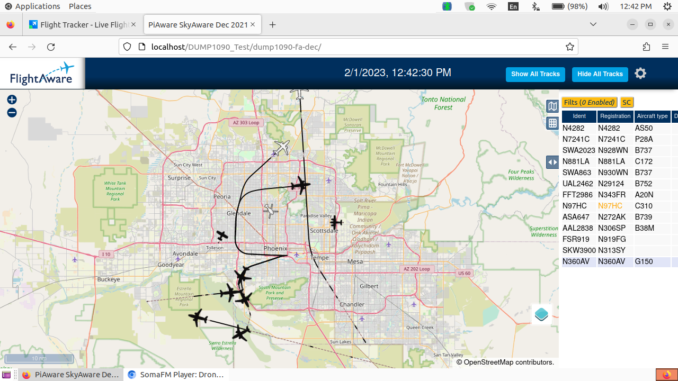Open Firefox View from the tab bar
Screen dimensions: 678x381
(x=11, y=25)
